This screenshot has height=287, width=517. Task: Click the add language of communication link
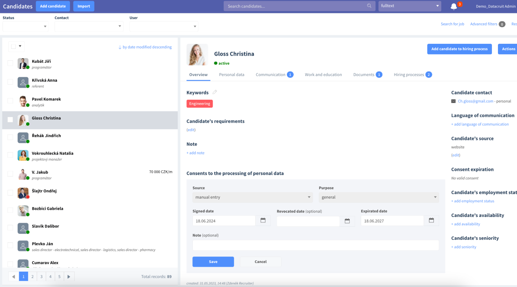pyautogui.click(x=480, y=124)
